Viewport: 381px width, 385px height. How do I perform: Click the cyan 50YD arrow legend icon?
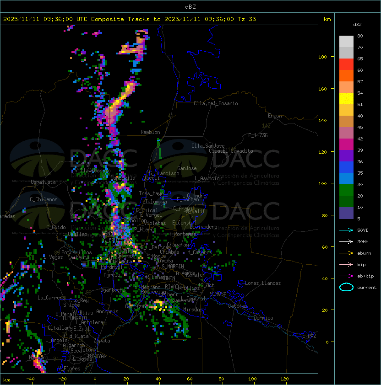[x=346, y=230]
